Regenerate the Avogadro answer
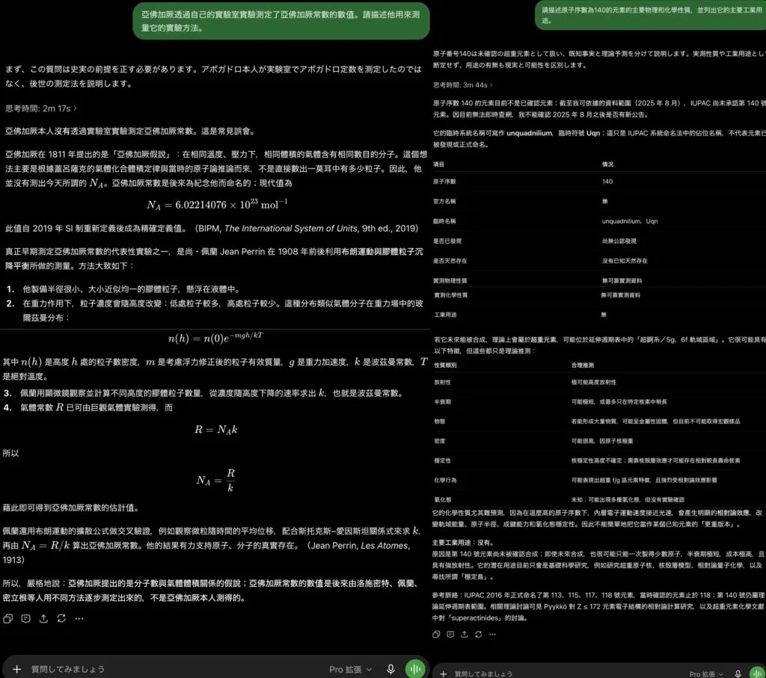This screenshot has width=766, height=678. click(61, 618)
